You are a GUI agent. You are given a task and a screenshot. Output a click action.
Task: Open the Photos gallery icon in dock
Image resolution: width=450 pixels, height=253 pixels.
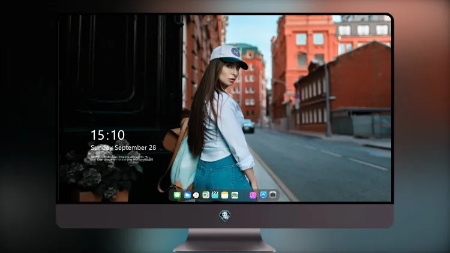tap(235, 195)
